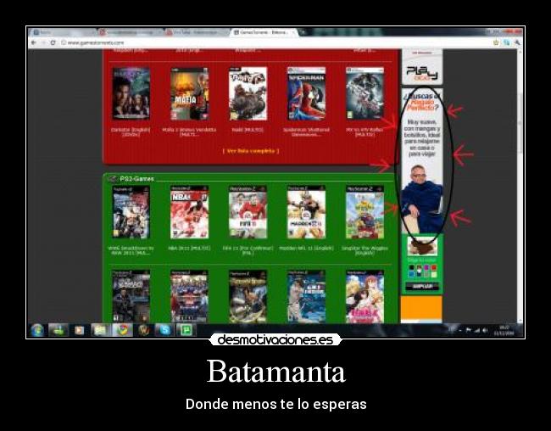Open the WWE Smackdown vs Raw PS2 cover

131,212
